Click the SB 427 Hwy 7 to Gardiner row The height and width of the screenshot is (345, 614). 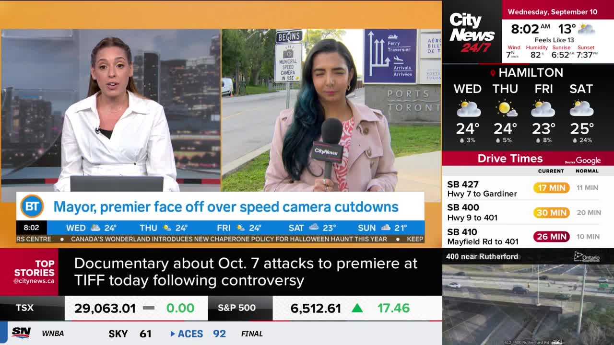click(x=528, y=188)
